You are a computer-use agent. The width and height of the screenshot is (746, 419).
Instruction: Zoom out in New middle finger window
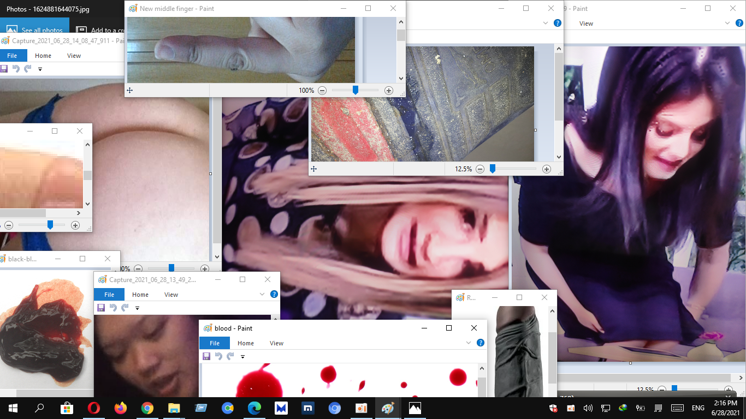tap(322, 91)
